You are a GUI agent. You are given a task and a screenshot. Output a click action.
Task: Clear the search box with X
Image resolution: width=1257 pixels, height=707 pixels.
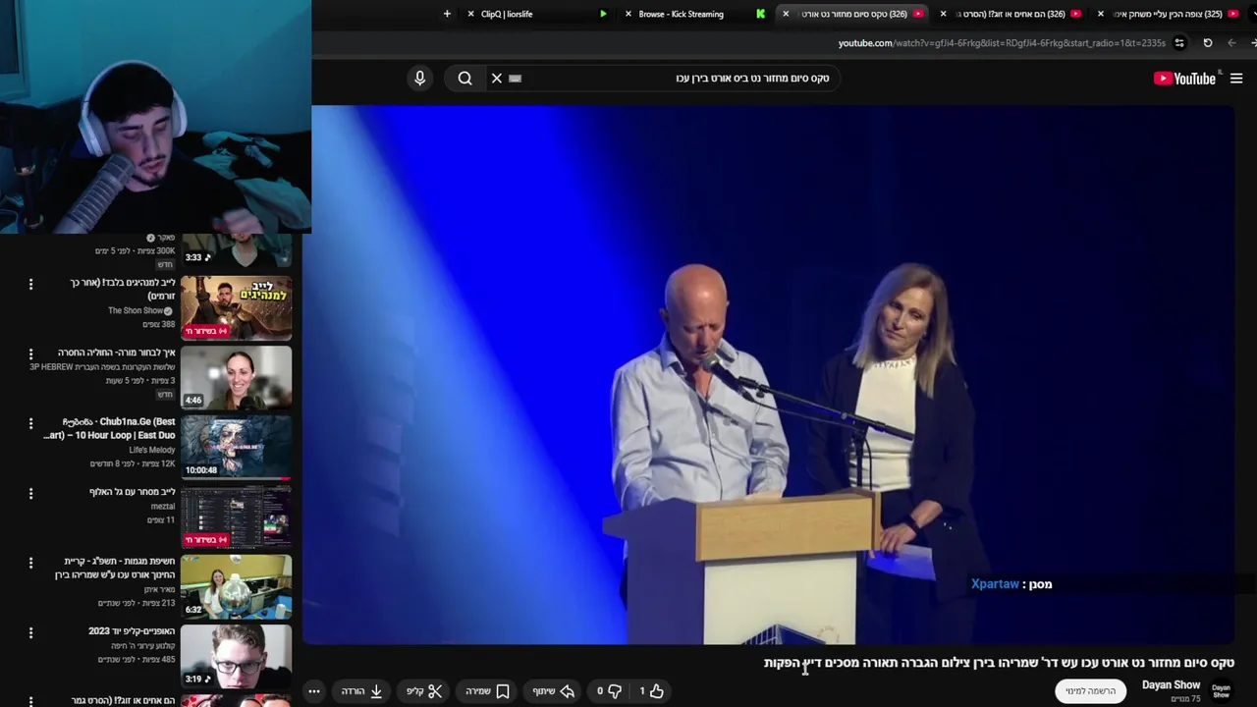(497, 79)
